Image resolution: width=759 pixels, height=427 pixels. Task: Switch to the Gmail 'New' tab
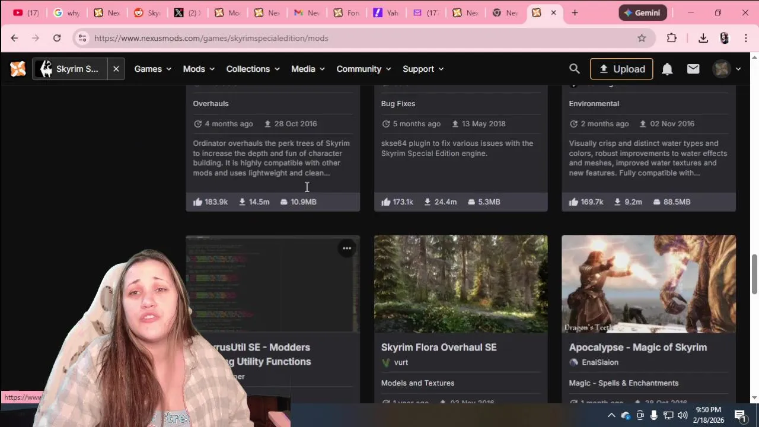coord(307,12)
